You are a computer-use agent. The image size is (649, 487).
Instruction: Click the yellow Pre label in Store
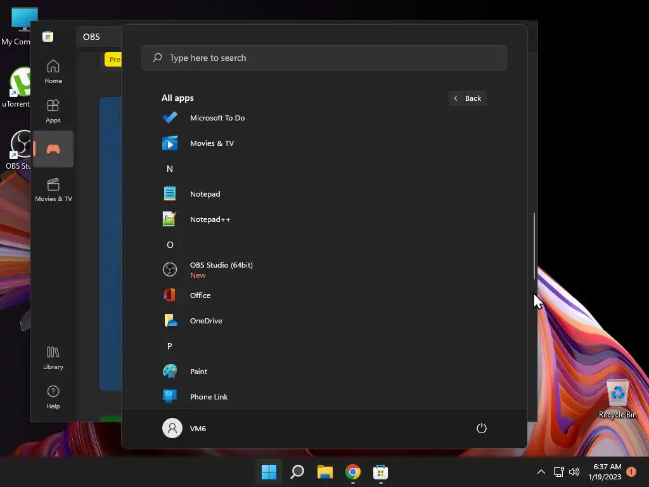click(x=113, y=59)
